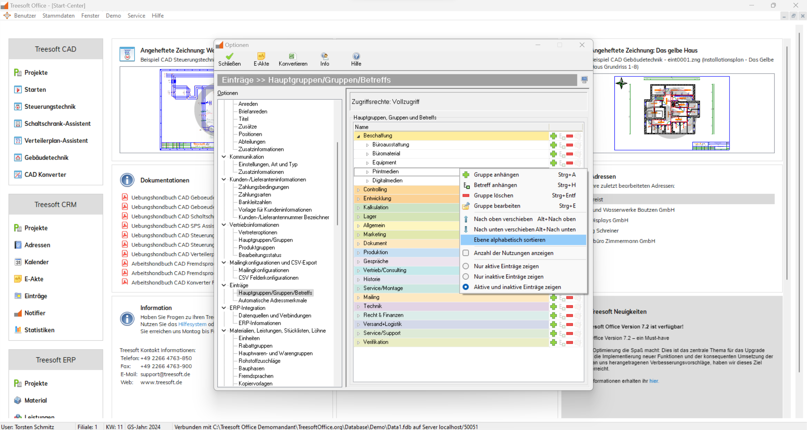The width and height of the screenshot is (807, 430).
Task: Open E-Akte from the Optionen toolbar
Action: pos(261,56)
